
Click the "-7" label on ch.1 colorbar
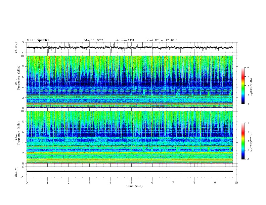click(x=248, y=104)
